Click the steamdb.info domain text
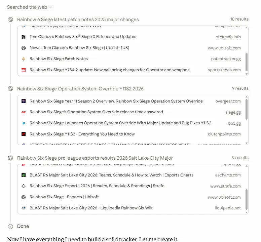The height and width of the screenshot is (242, 261). [228, 37]
